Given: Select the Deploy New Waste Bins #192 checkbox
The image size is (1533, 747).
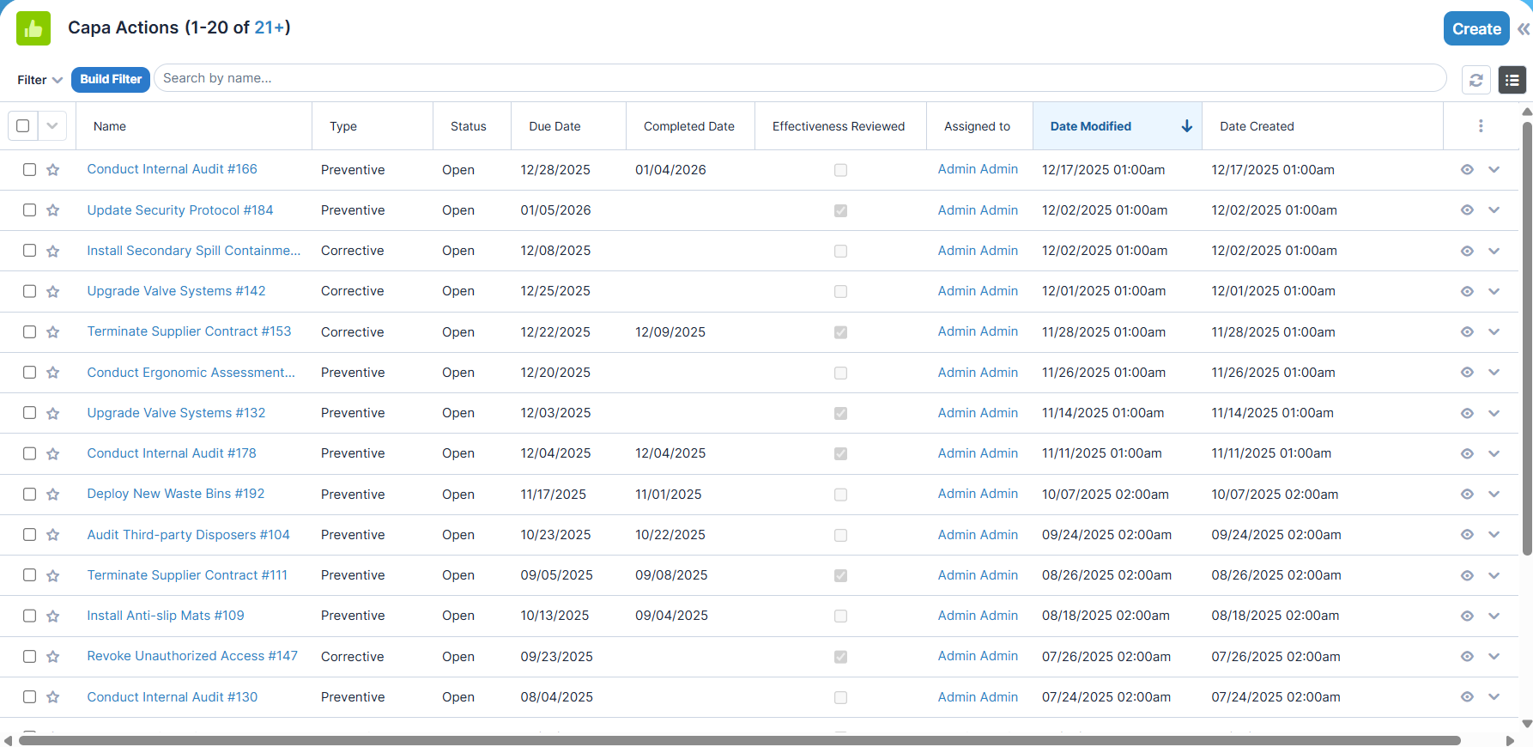Looking at the screenshot, I should (29, 495).
